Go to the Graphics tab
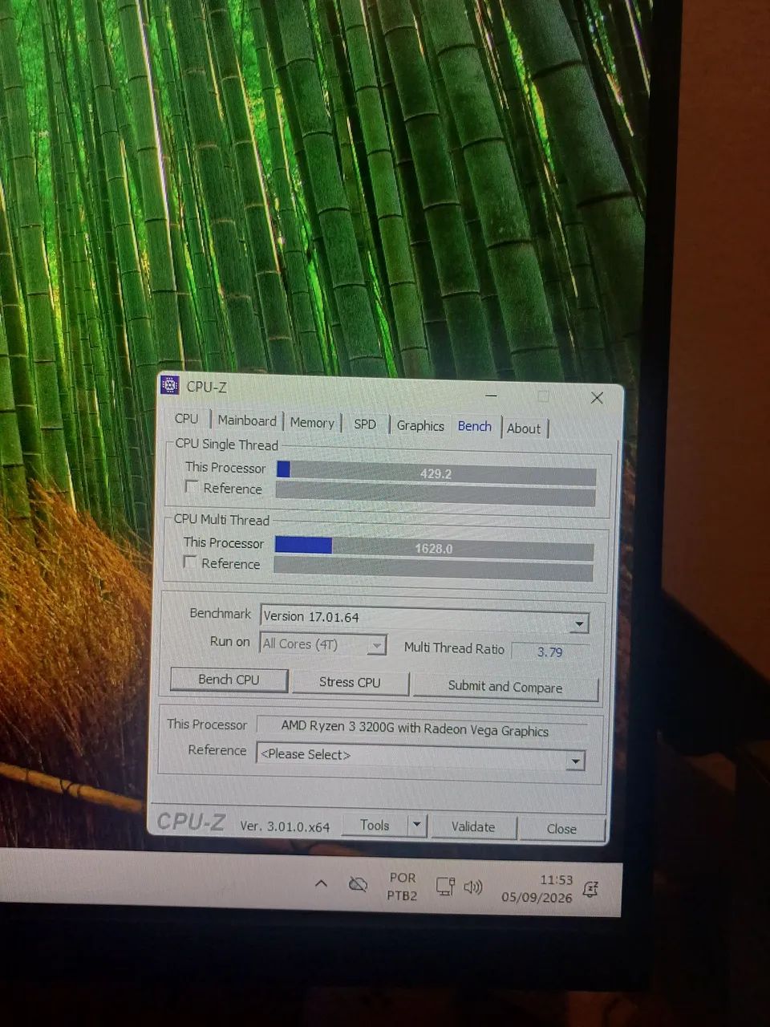This screenshot has width=770, height=1027. click(420, 425)
